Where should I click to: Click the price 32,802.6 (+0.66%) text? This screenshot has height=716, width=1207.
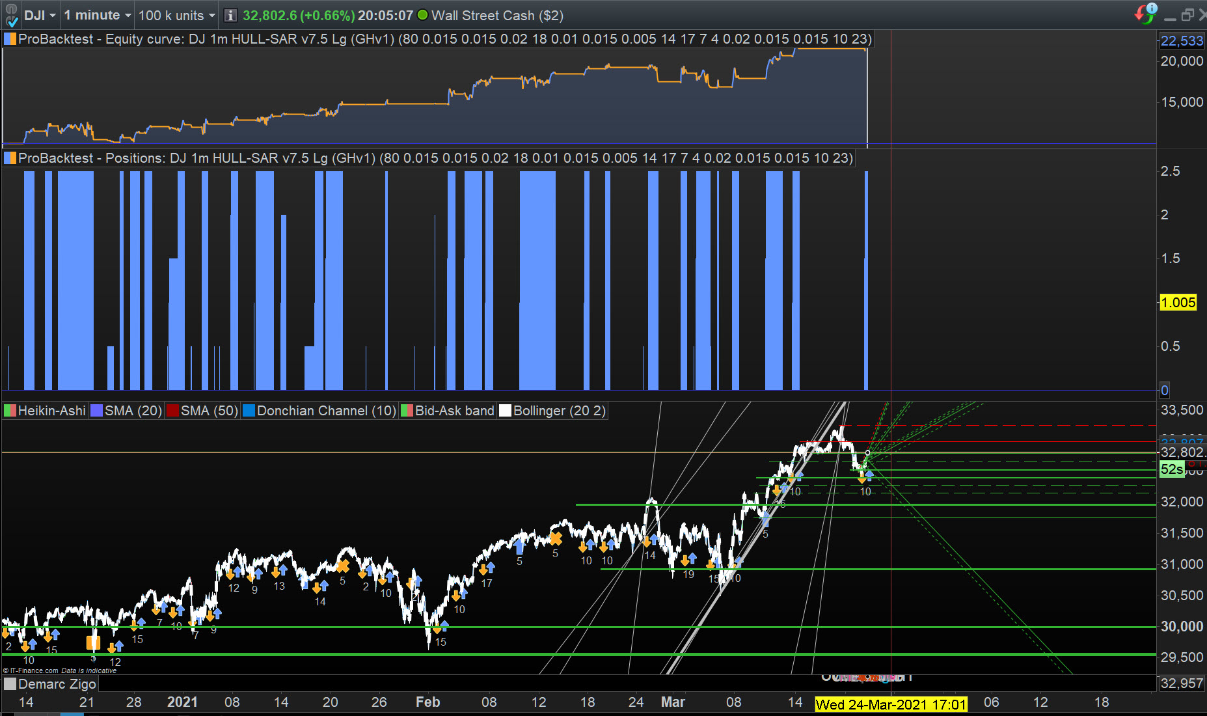(x=299, y=15)
